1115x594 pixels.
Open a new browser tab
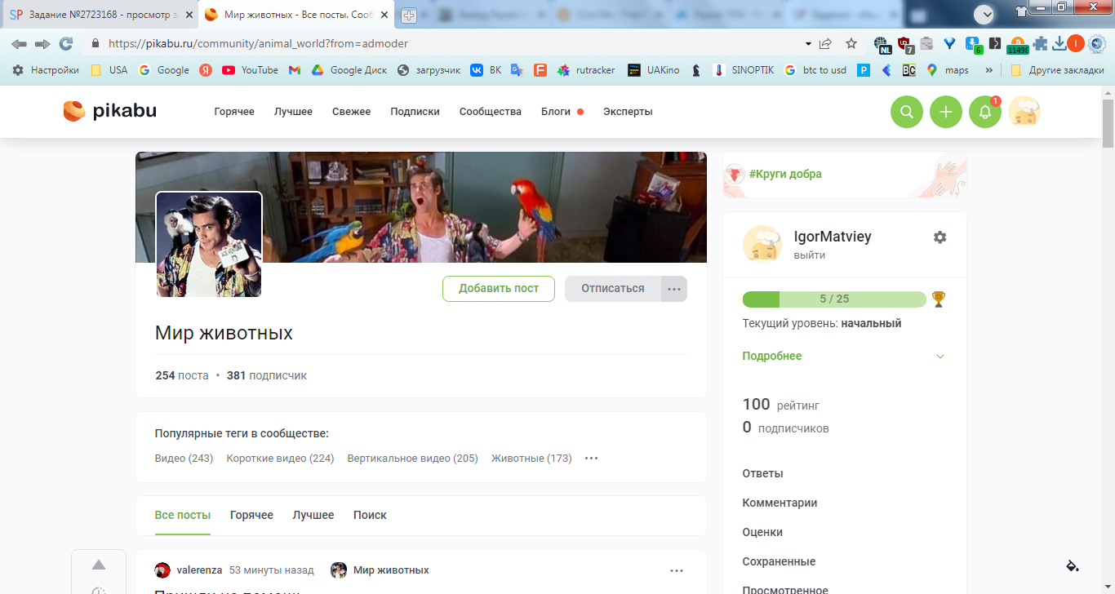tap(409, 16)
